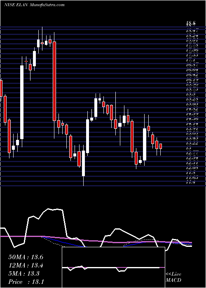Click the "17.1" price axis label
This screenshot has width=206, height=288.
(190, 60)
